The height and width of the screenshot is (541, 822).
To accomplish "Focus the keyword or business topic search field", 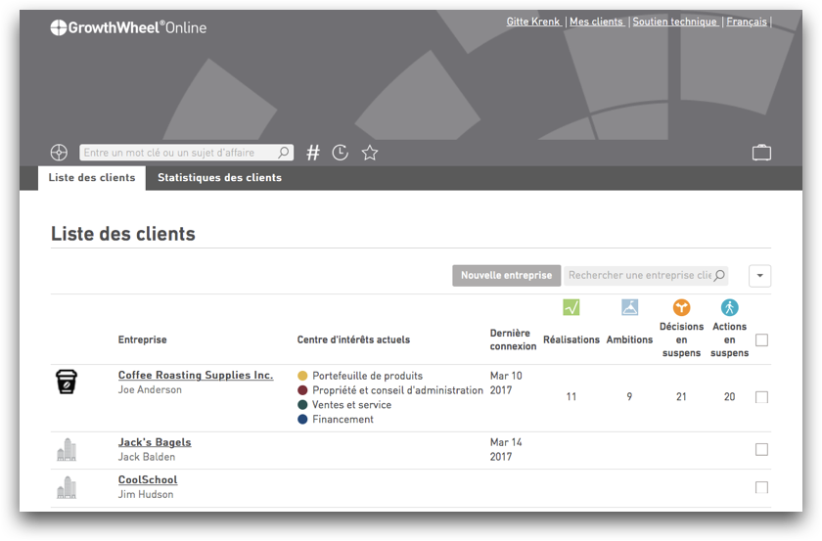I will tap(186, 153).
